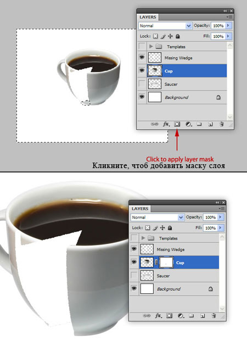Image resolution: width=247 pixels, height=356 pixels.
Task: Collapse upper Layers panel with double arrows
Action: tap(225, 11)
